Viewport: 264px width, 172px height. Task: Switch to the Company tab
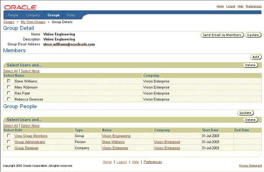pyautogui.click(x=33, y=15)
